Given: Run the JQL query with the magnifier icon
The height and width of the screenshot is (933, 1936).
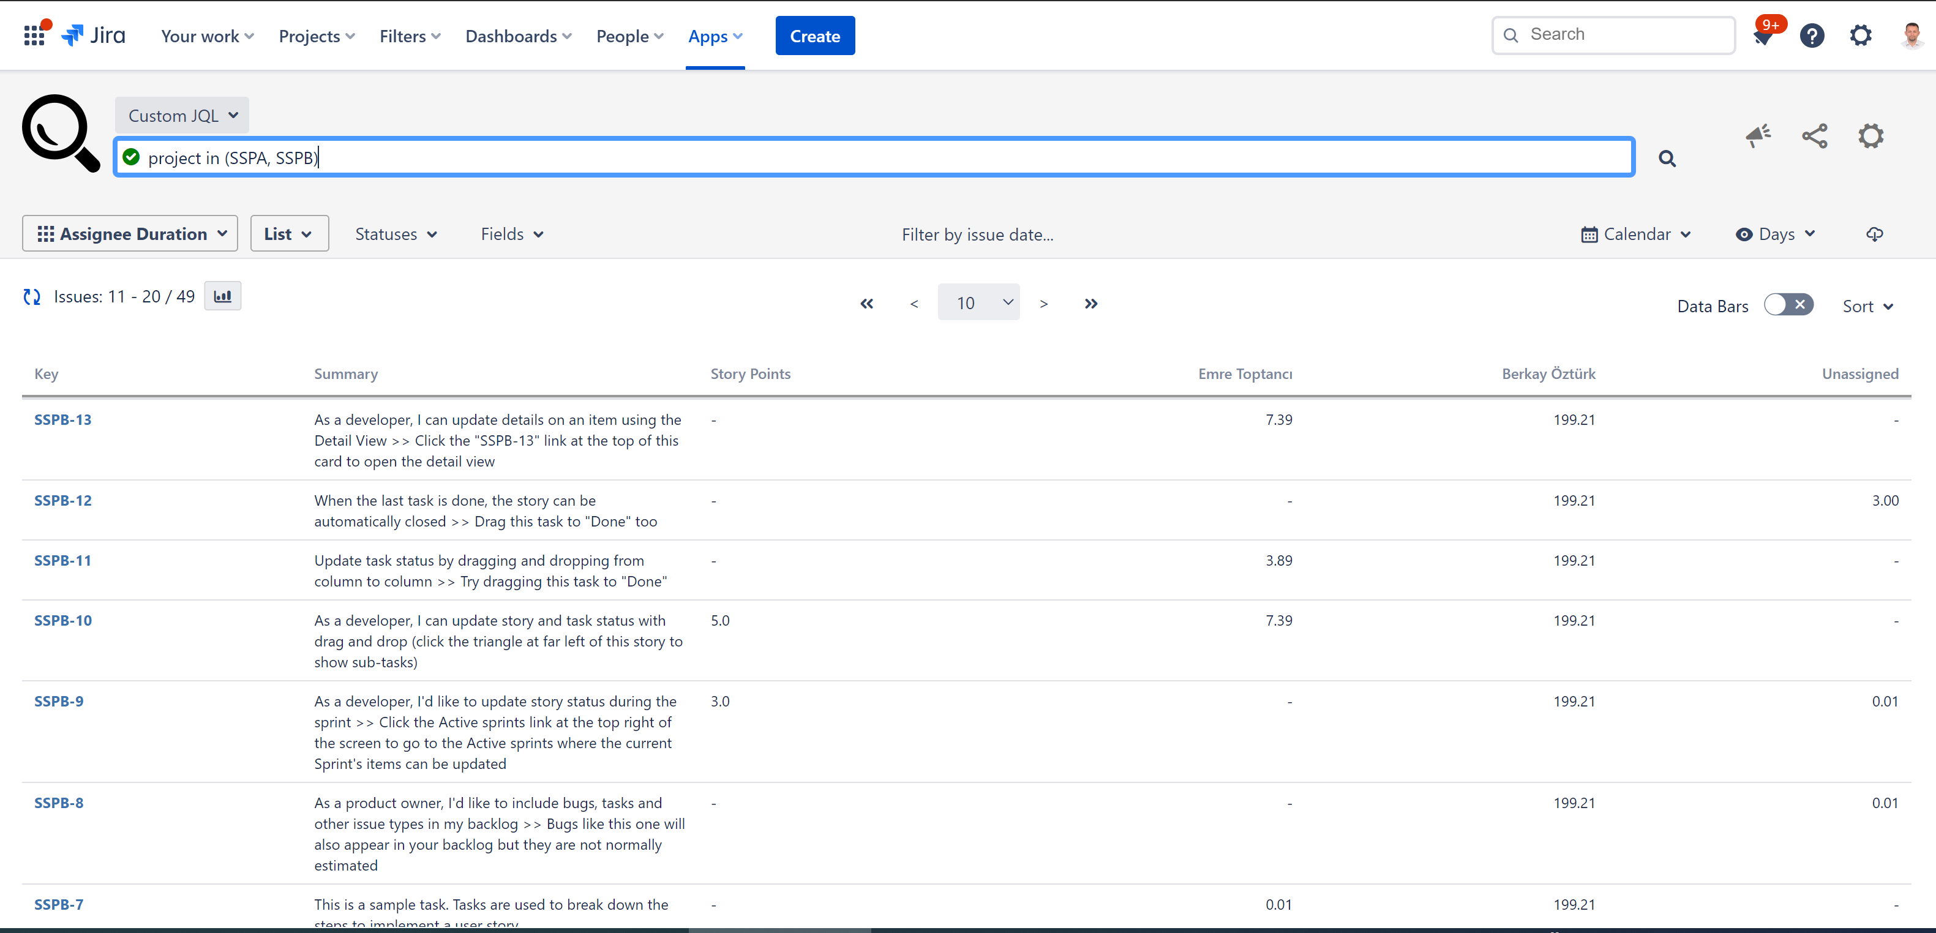Looking at the screenshot, I should pyautogui.click(x=1667, y=159).
